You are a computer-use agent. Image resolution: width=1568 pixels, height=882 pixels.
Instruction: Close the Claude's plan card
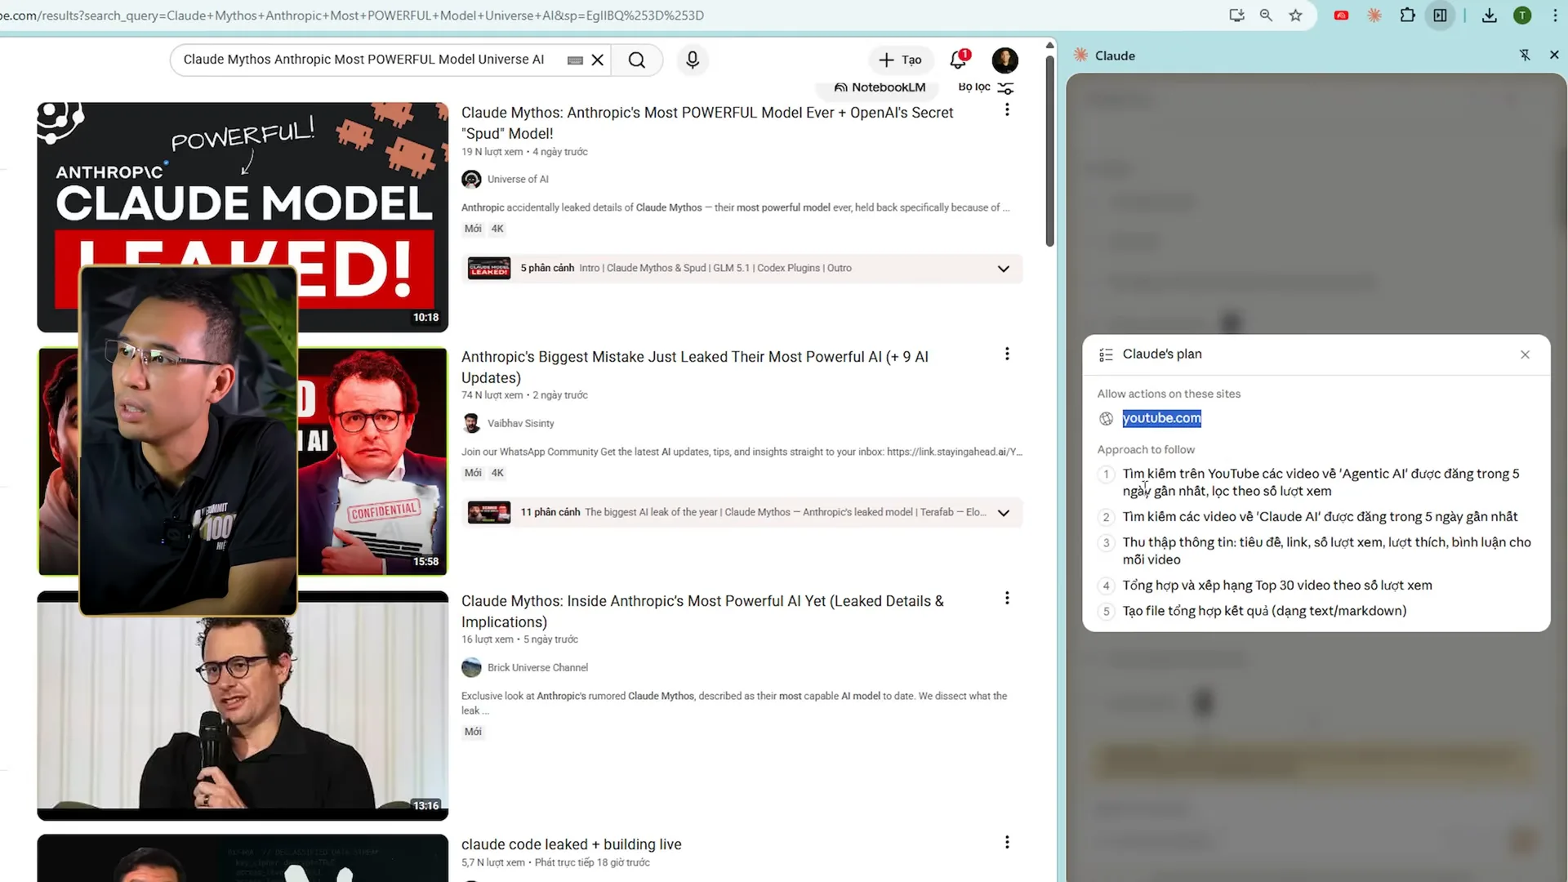[x=1525, y=354]
